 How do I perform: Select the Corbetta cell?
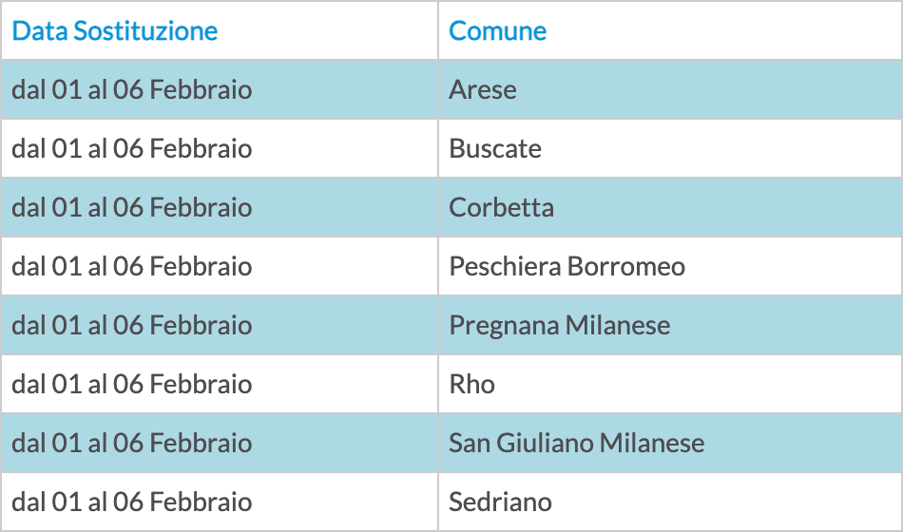pyautogui.click(x=670, y=207)
